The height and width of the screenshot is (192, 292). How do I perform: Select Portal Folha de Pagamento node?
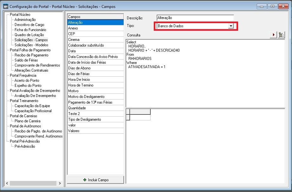30,50
